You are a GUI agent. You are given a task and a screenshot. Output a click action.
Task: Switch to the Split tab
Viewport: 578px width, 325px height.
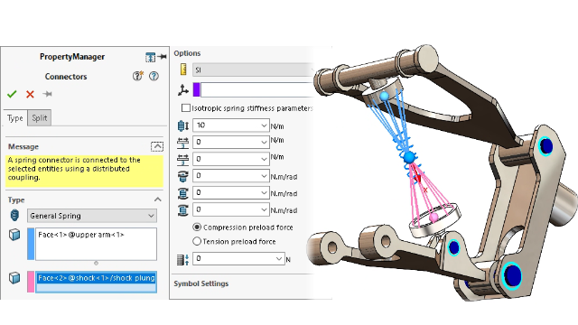tap(40, 118)
